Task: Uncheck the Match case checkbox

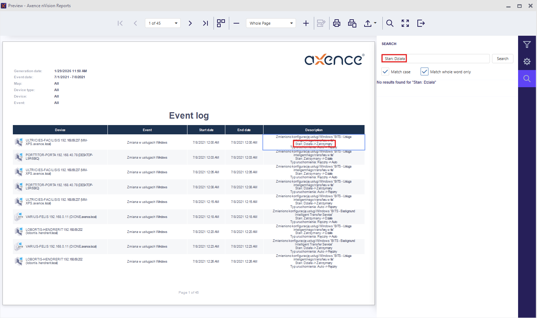Action: [x=386, y=72]
